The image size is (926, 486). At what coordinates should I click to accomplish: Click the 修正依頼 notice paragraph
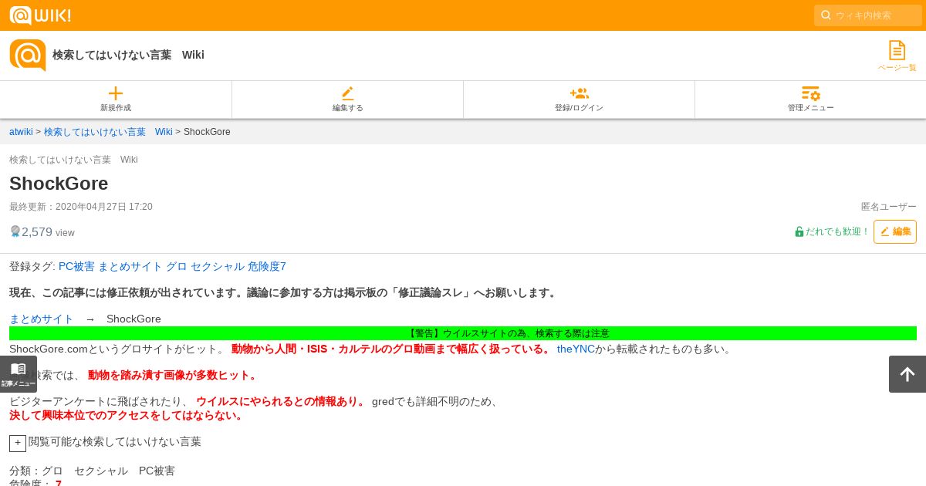pos(284,292)
